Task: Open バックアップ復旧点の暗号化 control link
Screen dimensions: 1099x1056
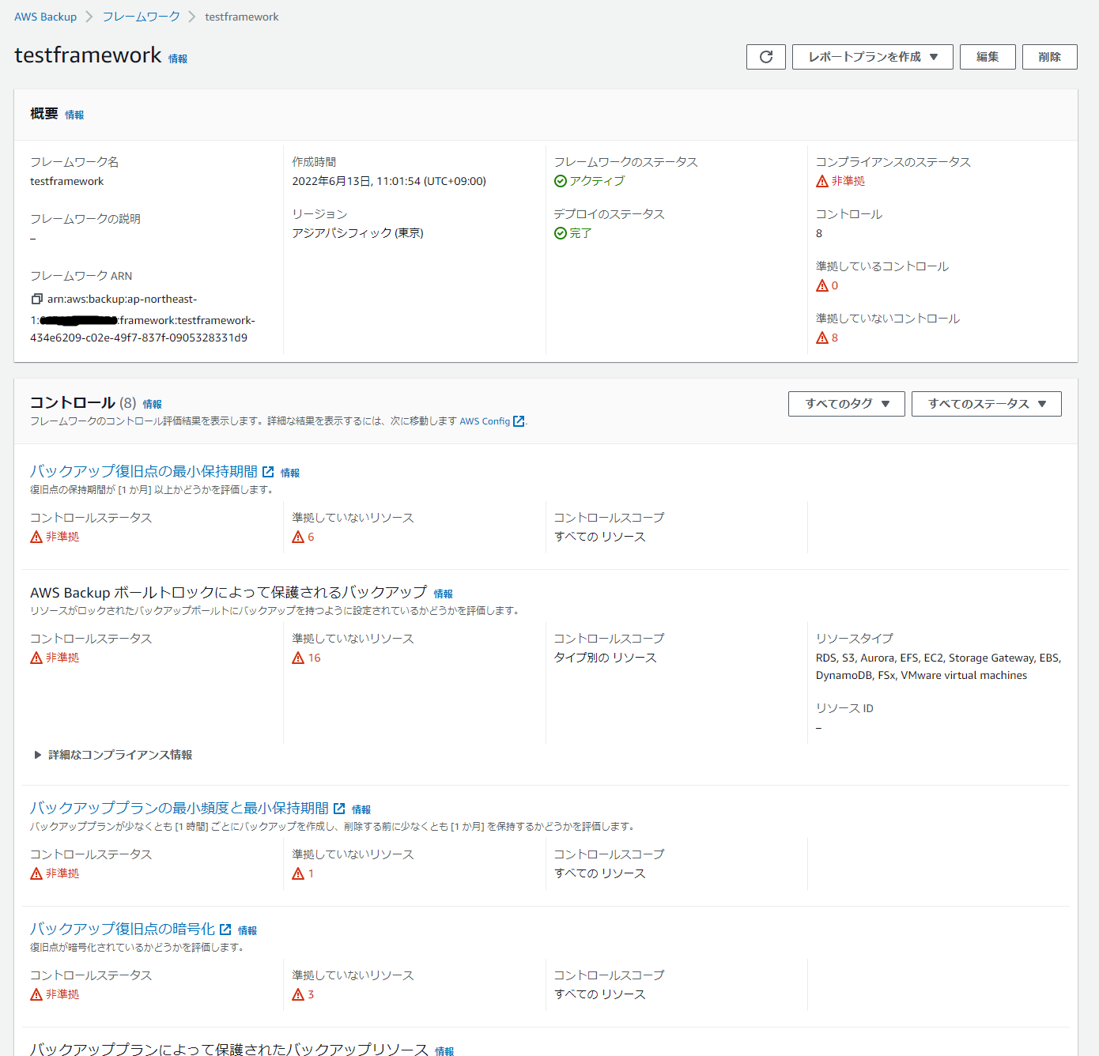Action: tap(123, 929)
